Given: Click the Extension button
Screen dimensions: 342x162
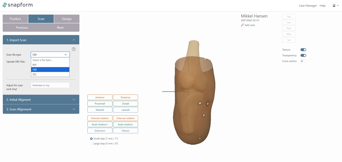Looking at the screenshot, I should tap(100, 131).
